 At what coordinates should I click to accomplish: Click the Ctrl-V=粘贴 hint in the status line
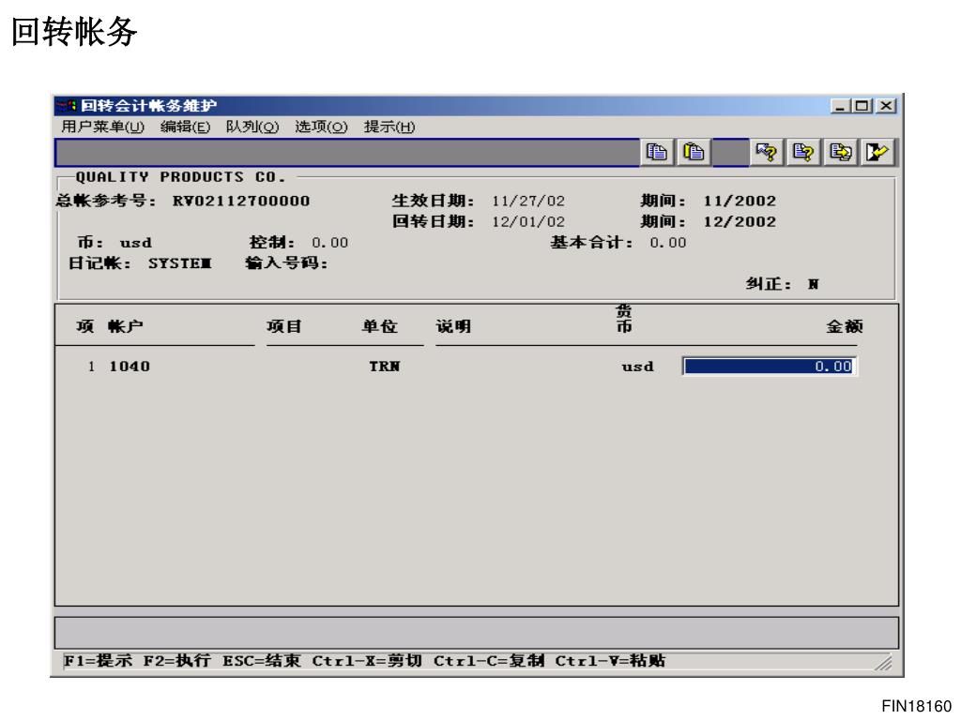point(610,661)
